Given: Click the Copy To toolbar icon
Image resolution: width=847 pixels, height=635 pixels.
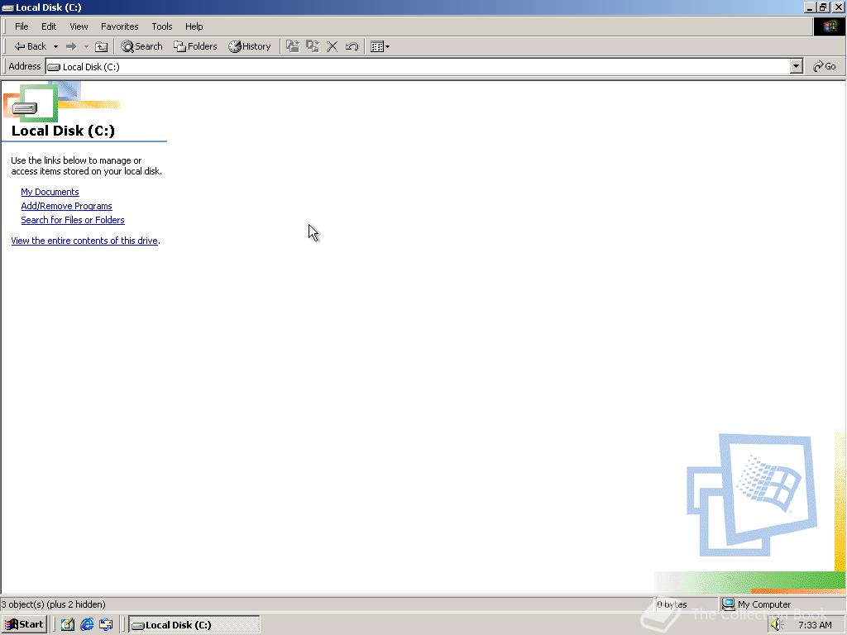Looking at the screenshot, I should point(313,46).
